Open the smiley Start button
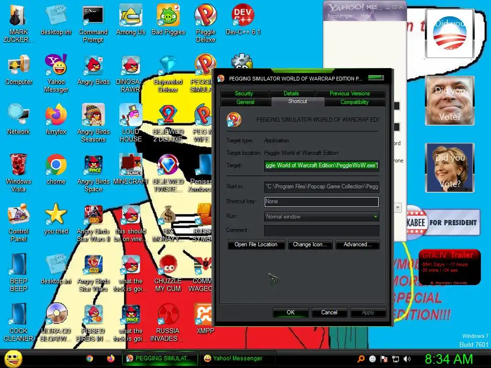 (x=13, y=358)
